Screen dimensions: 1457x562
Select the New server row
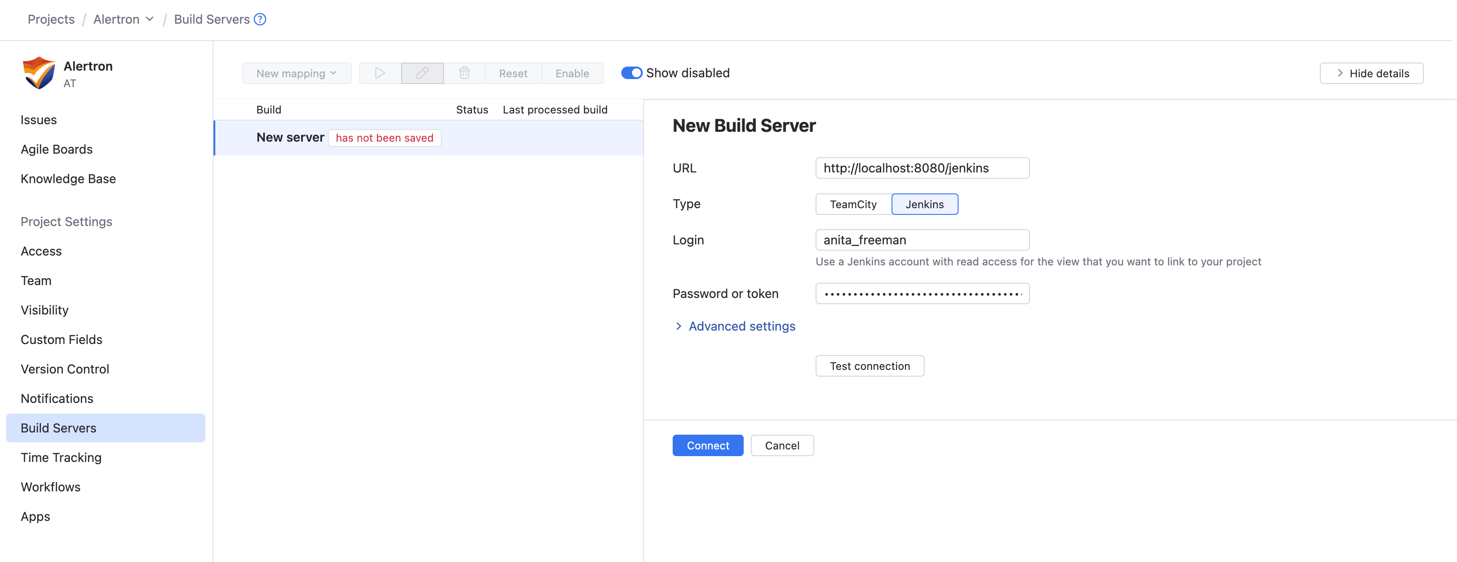pyautogui.click(x=290, y=137)
